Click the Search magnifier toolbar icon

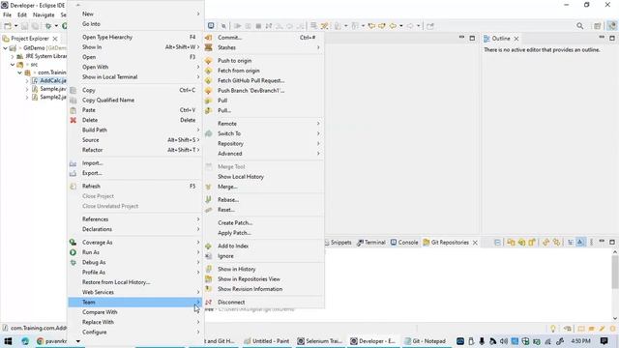[580, 26]
